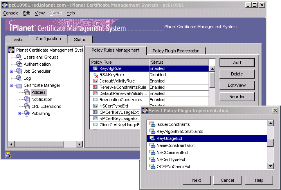Switch to the Status tab
281x190 pixels.
[x=80, y=39]
